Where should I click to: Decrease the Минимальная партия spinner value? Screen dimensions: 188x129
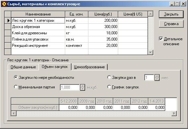tap(82, 89)
